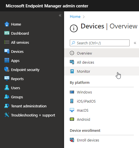Select All devices menu item

(102, 62)
